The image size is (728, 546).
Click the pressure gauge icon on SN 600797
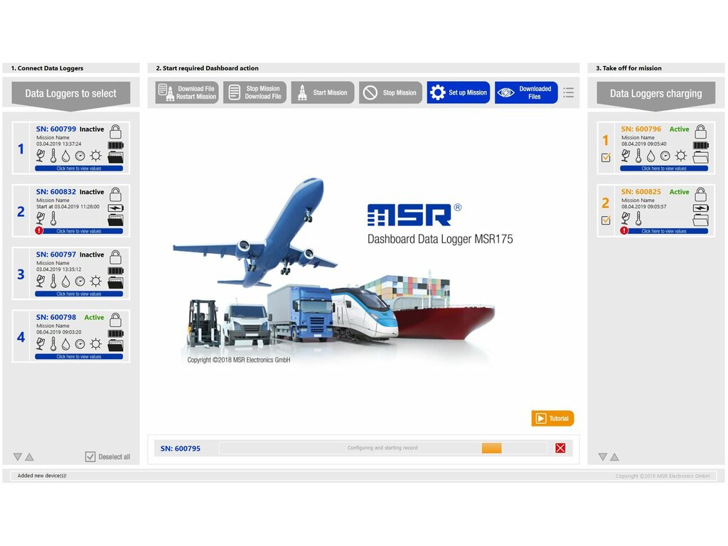point(80,282)
